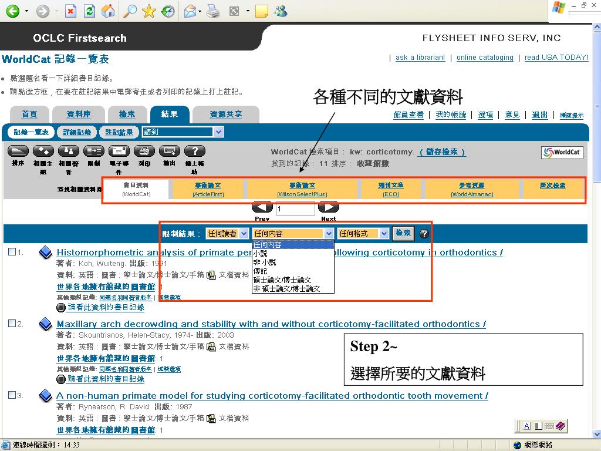
Task: Click the 線上輔助 help question icon
Action: [195, 151]
